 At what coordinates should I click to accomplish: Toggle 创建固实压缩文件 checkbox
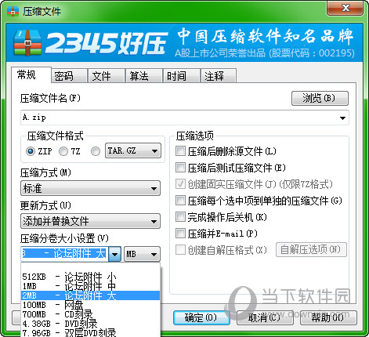[x=180, y=184]
